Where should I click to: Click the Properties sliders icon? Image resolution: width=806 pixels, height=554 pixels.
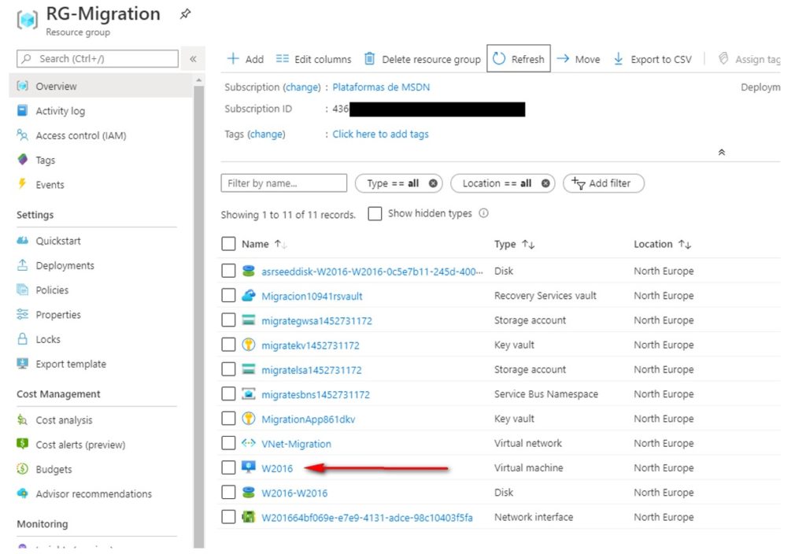point(23,314)
